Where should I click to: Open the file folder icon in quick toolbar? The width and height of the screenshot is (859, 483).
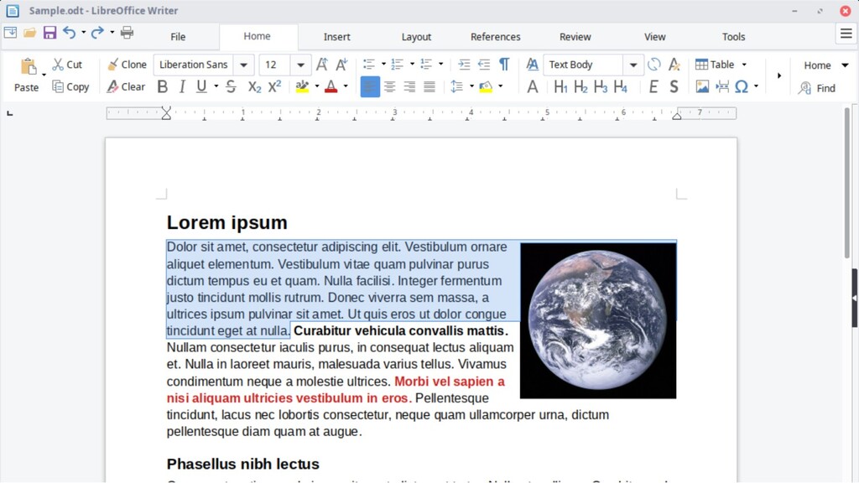29,33
